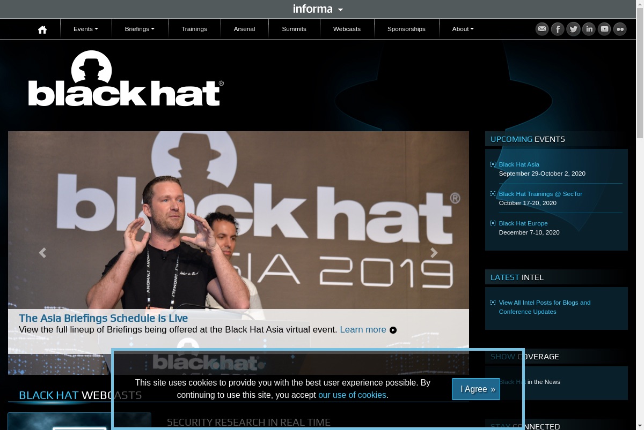
Task: Open the Events dropdown menu
Action: [x=86, y=29]
